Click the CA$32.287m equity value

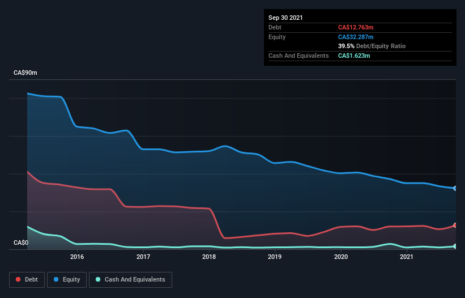pos(356,37)
